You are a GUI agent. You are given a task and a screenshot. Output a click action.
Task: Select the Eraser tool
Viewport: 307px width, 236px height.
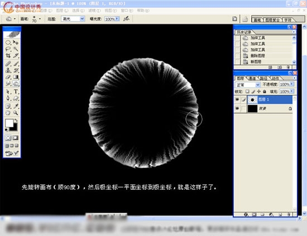[8, 77]
